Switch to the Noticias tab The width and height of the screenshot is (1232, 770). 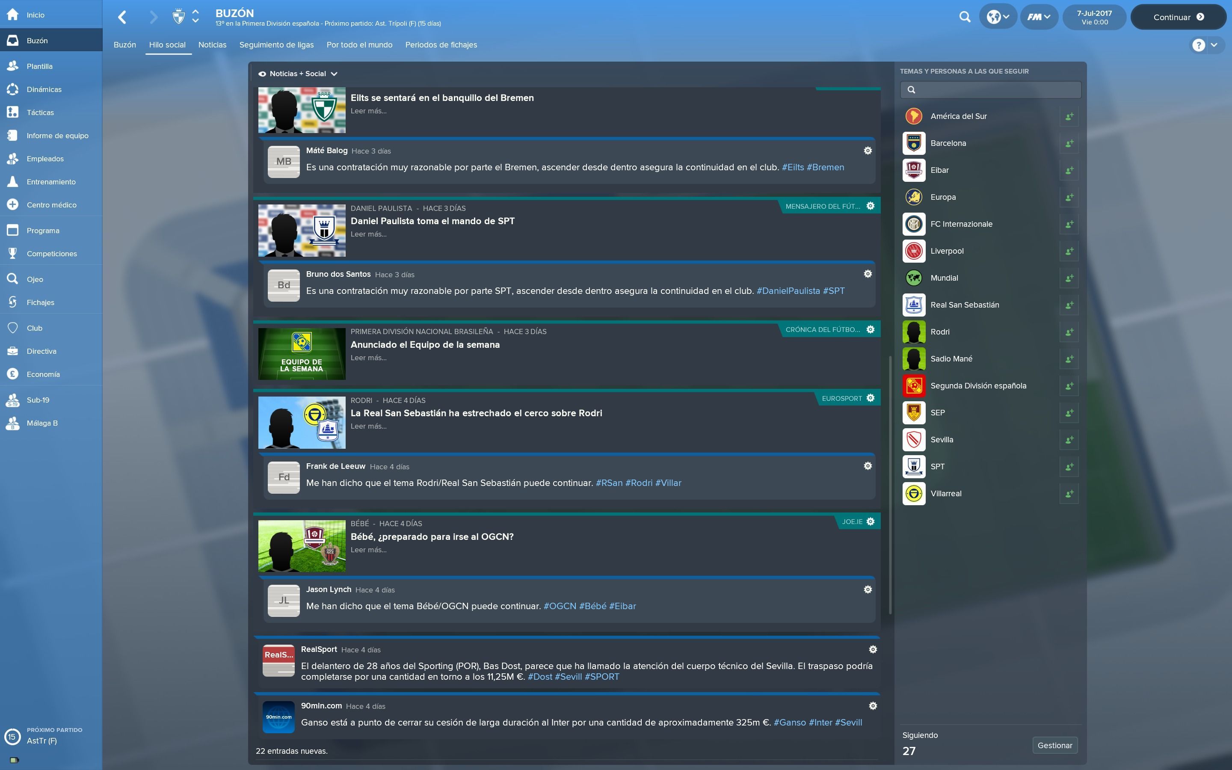click(212, 45)
